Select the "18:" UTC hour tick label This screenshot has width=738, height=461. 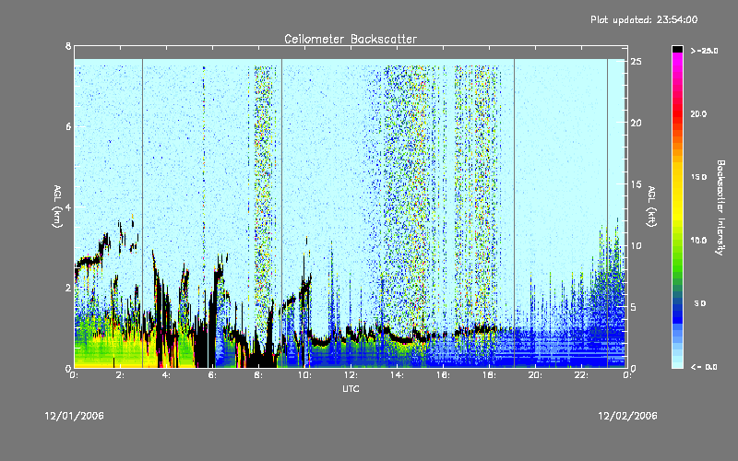[x=489, y=375]
